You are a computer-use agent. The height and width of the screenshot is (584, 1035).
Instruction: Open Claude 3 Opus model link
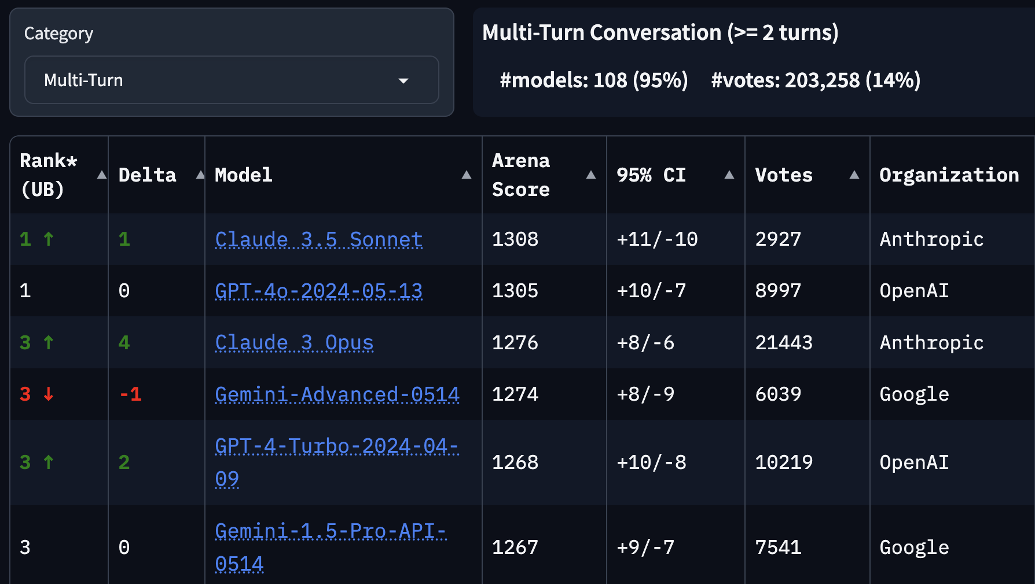[294, 343]
